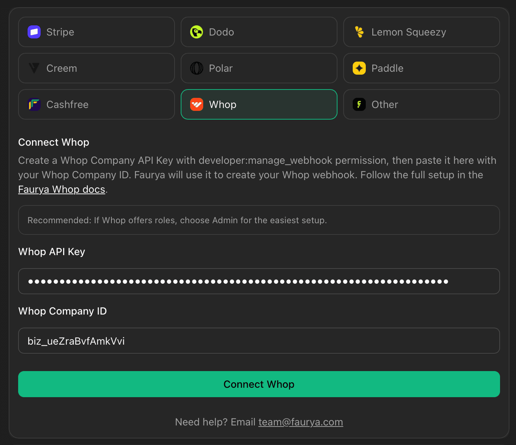Choose Paddle as payment provider
516x445 pixels.
point(422,68)
